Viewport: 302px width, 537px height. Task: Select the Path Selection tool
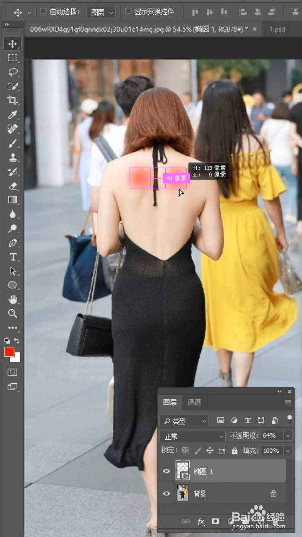(13, 271)
